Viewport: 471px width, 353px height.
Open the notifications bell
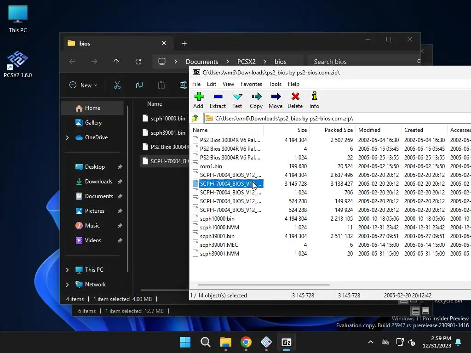[x=459, y=342]
